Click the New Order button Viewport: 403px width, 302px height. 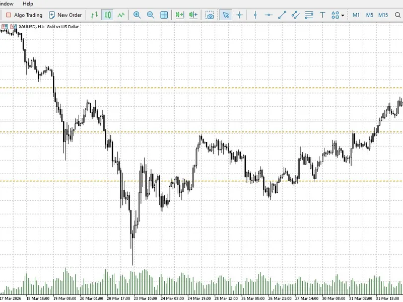65,15
